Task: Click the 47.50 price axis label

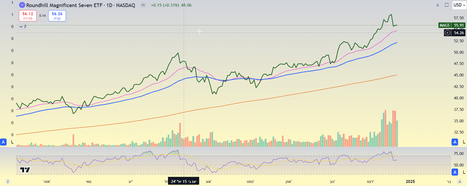Action: 459,64
